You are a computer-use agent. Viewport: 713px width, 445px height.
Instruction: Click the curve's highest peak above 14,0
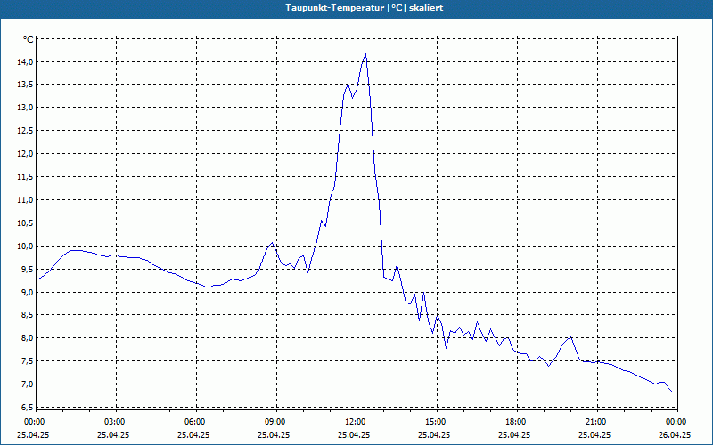[365, 53]
